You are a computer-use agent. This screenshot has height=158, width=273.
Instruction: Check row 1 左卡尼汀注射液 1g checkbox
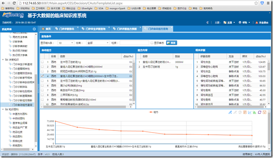pyautogui.click(x=42, y=62)
